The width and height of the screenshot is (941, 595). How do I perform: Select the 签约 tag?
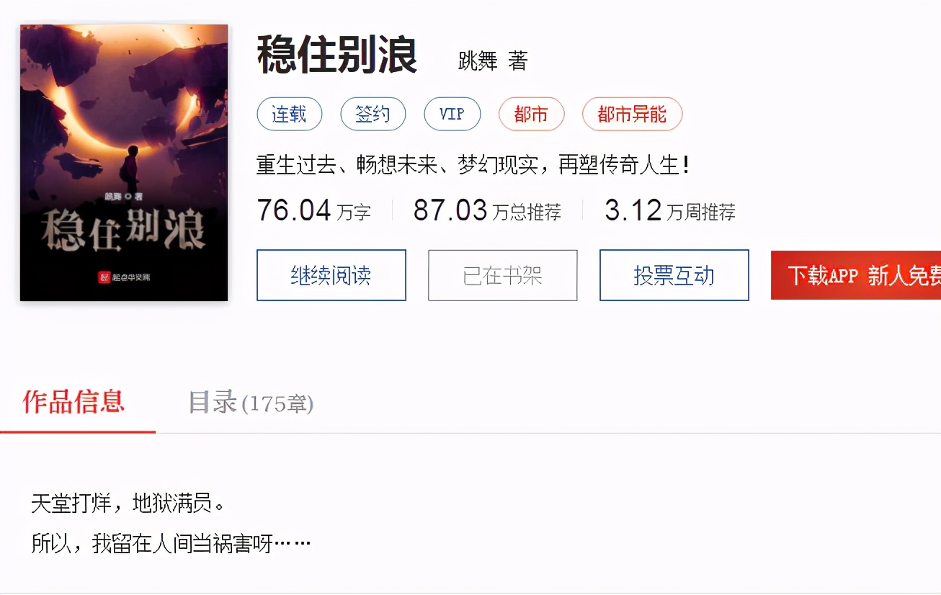coord(373,114)
